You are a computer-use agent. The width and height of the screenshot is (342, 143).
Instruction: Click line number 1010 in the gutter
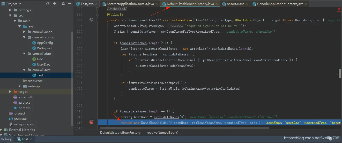(x=78, y=111)
